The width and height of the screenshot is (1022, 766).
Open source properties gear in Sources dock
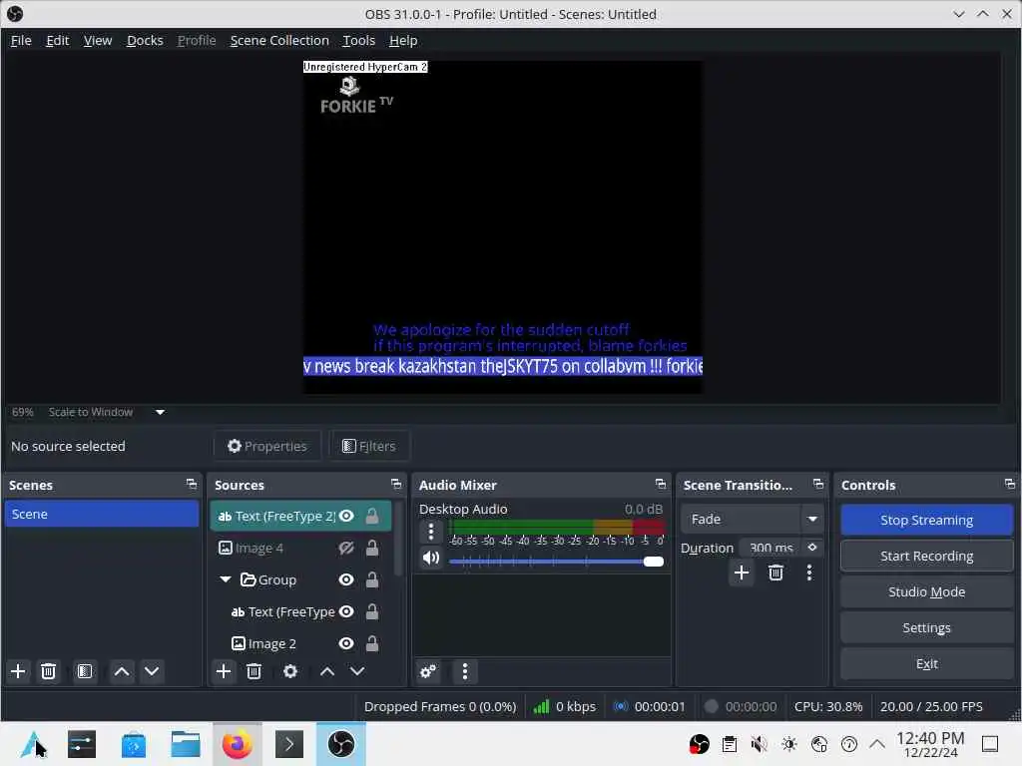click(290, 671)
